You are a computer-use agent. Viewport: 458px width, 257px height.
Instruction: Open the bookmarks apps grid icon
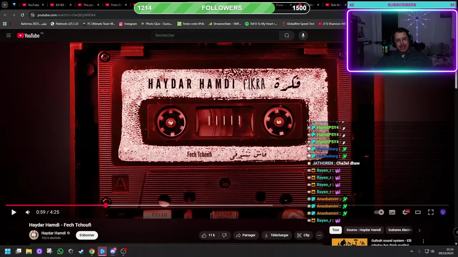coord(5,24)
